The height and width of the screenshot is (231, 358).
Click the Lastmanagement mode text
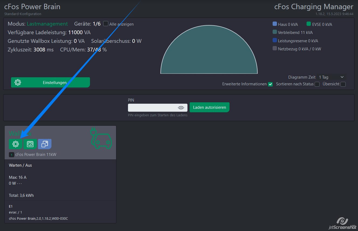tap(47, 24)
